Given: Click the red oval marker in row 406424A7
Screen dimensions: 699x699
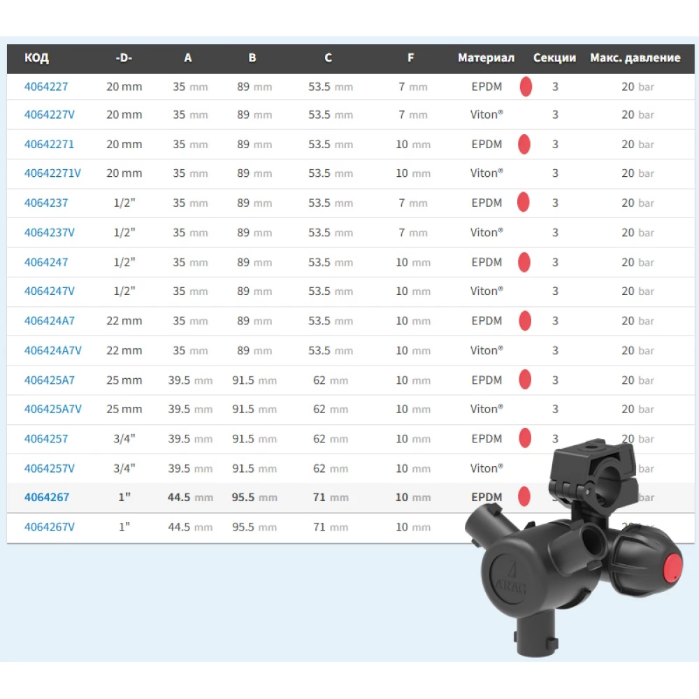Looking at the screenshot, I should tap(524, 321).
